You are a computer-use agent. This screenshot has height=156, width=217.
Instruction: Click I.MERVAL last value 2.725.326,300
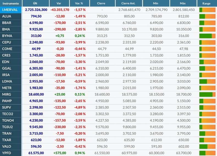[36, 10]
